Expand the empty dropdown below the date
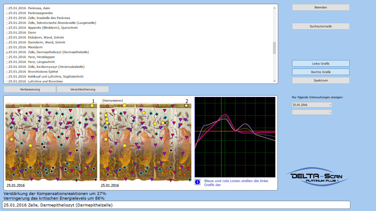Image resolution: width=376 pixels, height=211 pixels. [312, 112]
